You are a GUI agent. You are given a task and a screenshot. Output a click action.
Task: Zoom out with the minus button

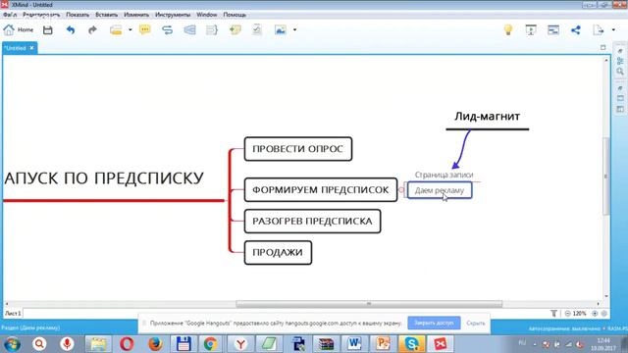(567, 314)
